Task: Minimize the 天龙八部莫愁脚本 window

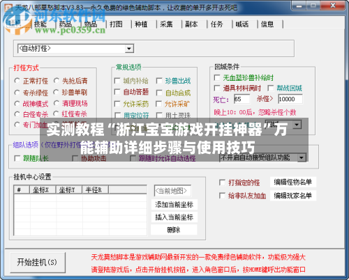Action: click(299, 6)
